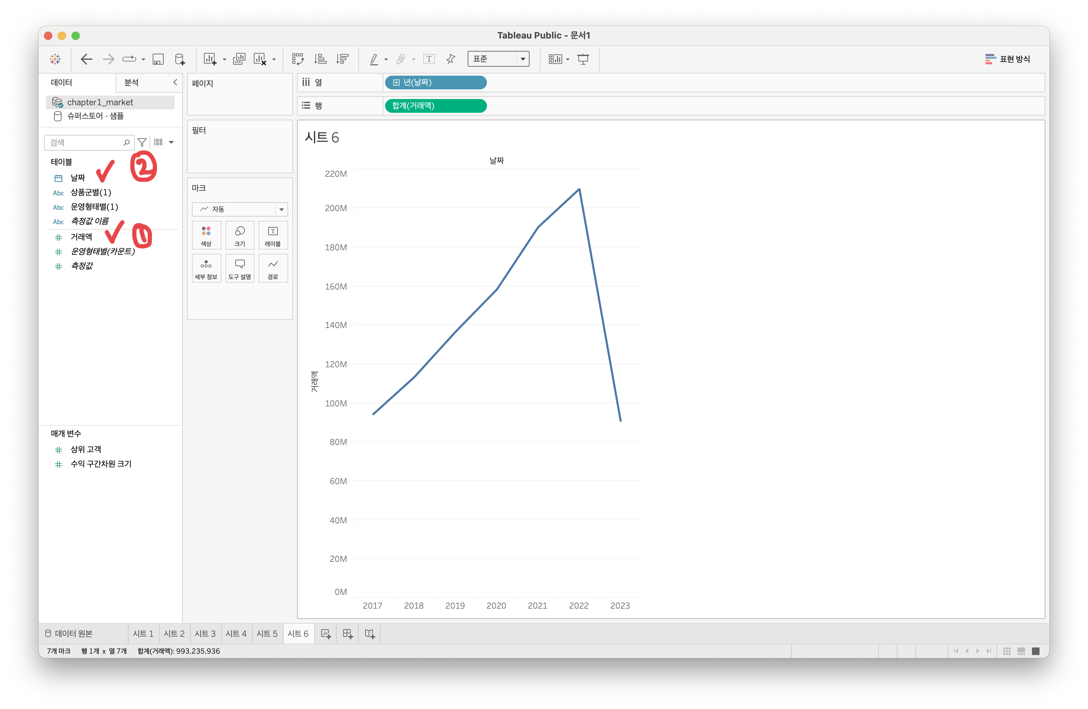Open the fit 표준 dropdown
Image resolution: width=1088 pixels, height=709 pixels.
click(x=523, y=59)
